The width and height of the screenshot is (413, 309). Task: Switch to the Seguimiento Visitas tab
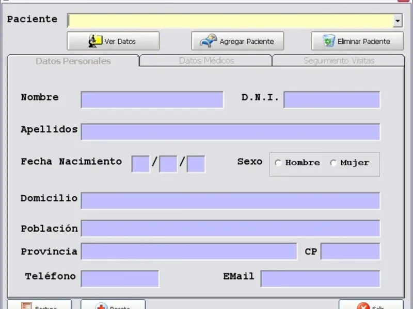coord(339,61)
